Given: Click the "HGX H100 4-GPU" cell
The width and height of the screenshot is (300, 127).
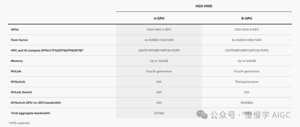Looking at the screenshot, I should 159,30.
